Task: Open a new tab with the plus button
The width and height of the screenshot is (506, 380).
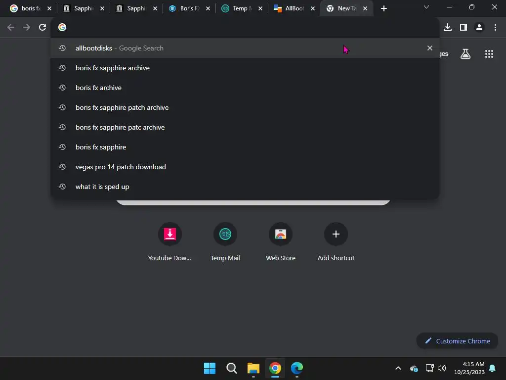Action: (383, 9)
